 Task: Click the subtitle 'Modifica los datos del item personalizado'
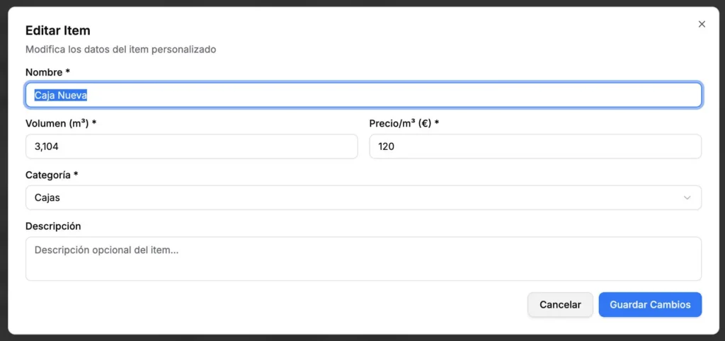point(120,50)
